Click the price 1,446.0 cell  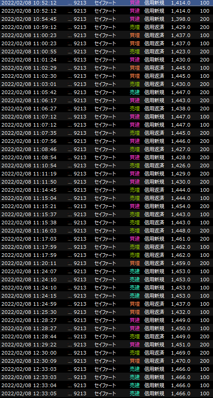[181, 141]
